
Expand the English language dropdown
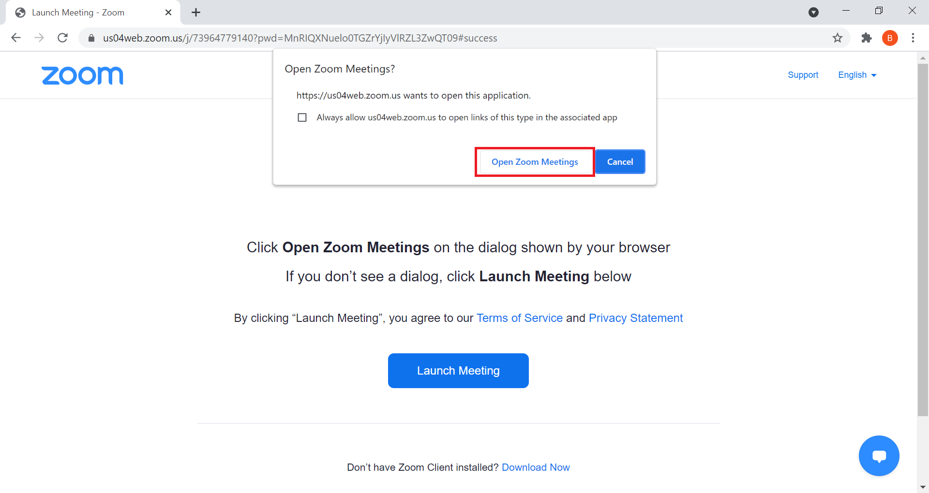(x=857, y=75)
